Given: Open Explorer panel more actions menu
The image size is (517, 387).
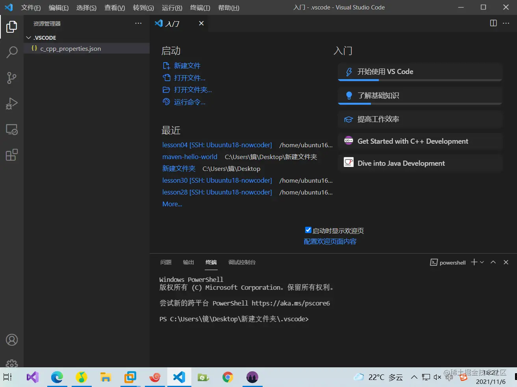Looking at the screenshot, I should click(138, 24).
